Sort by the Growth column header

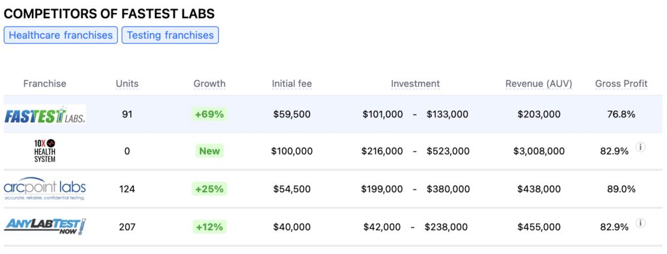coord(209,84)
